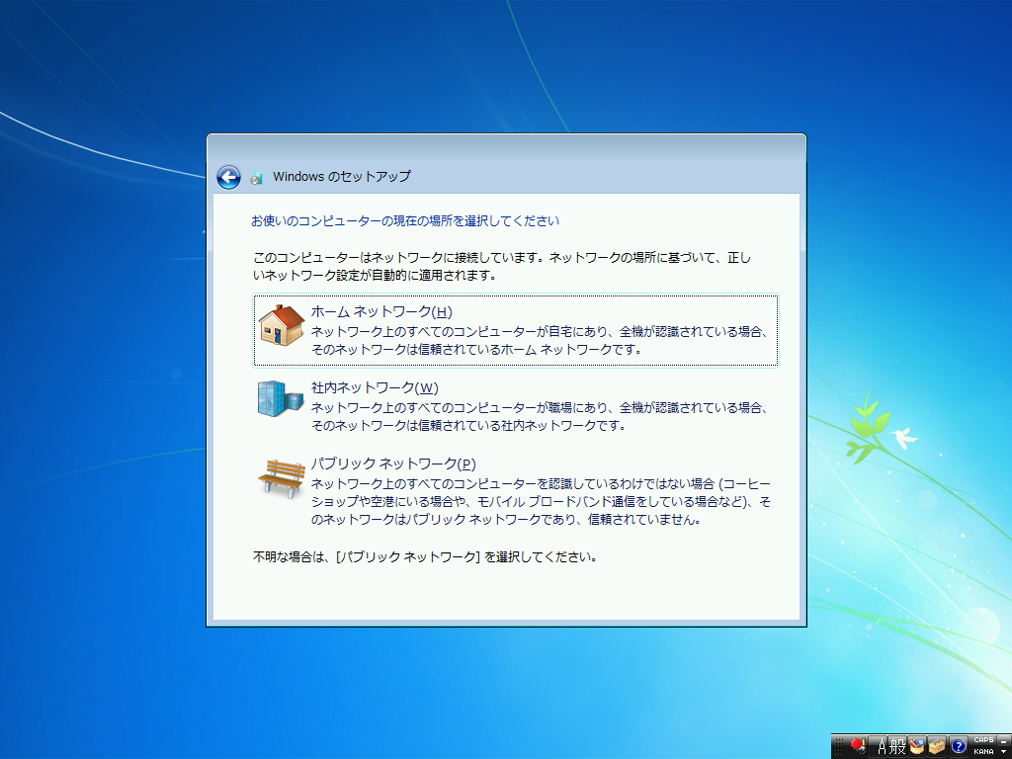
Task: Click the park bench icon for Public Network
Action: point(282,478)
